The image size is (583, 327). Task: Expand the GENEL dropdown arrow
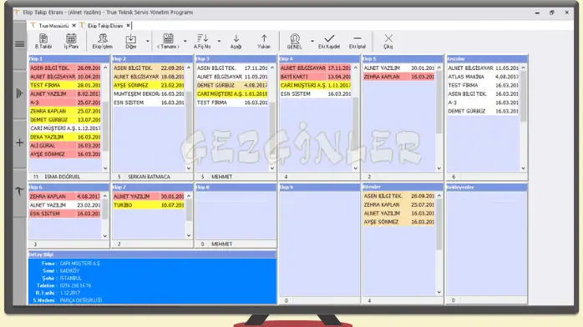(x=312, y=41)
